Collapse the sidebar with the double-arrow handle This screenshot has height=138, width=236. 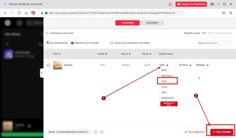42,73
